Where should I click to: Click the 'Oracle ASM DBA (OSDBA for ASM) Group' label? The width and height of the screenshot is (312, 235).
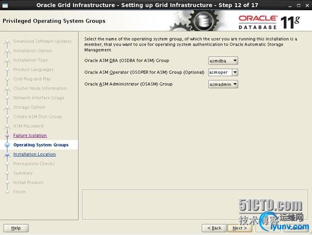pyautogui.click(x=127, y=61)
